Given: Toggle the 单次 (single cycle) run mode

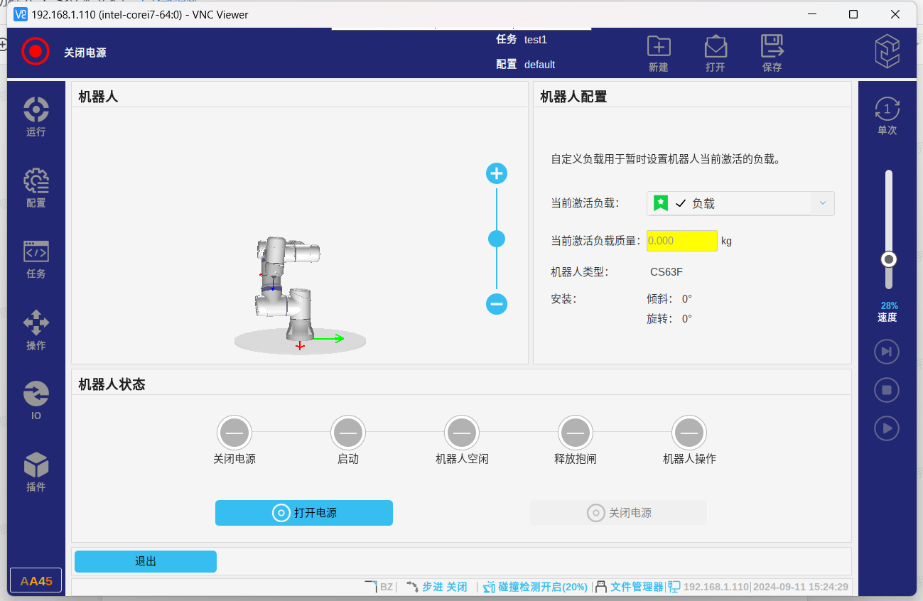Looking at the screenshot, I should (887, 116).
